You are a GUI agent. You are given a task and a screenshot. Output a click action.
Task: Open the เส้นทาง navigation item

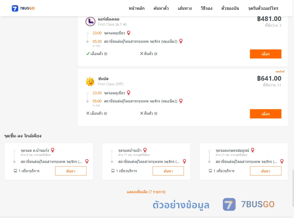(185, 8)
